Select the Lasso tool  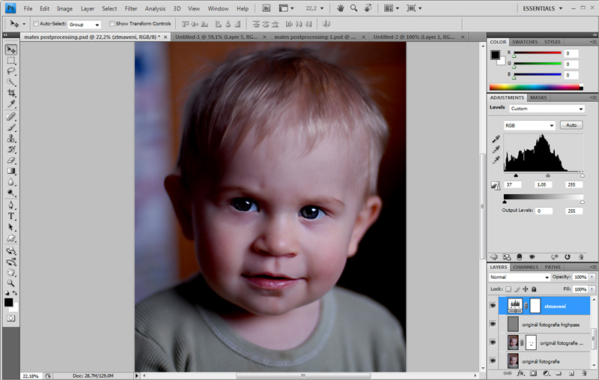coord(11,70)
